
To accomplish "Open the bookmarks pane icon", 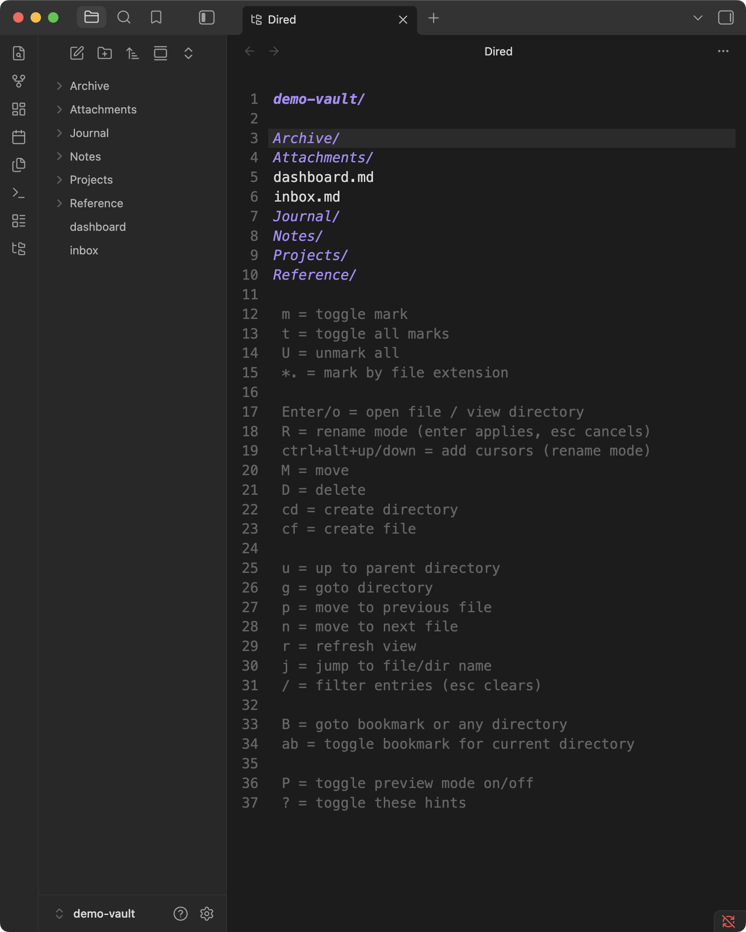I will pyautogui.click(x=156, y=17).
